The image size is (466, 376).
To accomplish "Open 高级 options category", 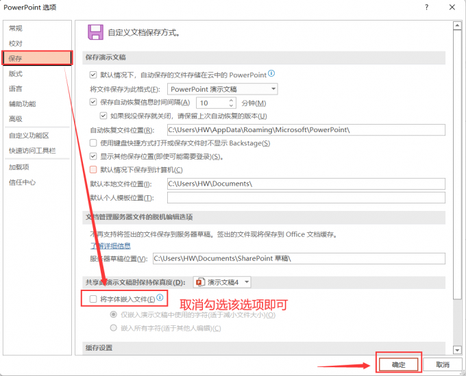I will click(x=37, y=118).
